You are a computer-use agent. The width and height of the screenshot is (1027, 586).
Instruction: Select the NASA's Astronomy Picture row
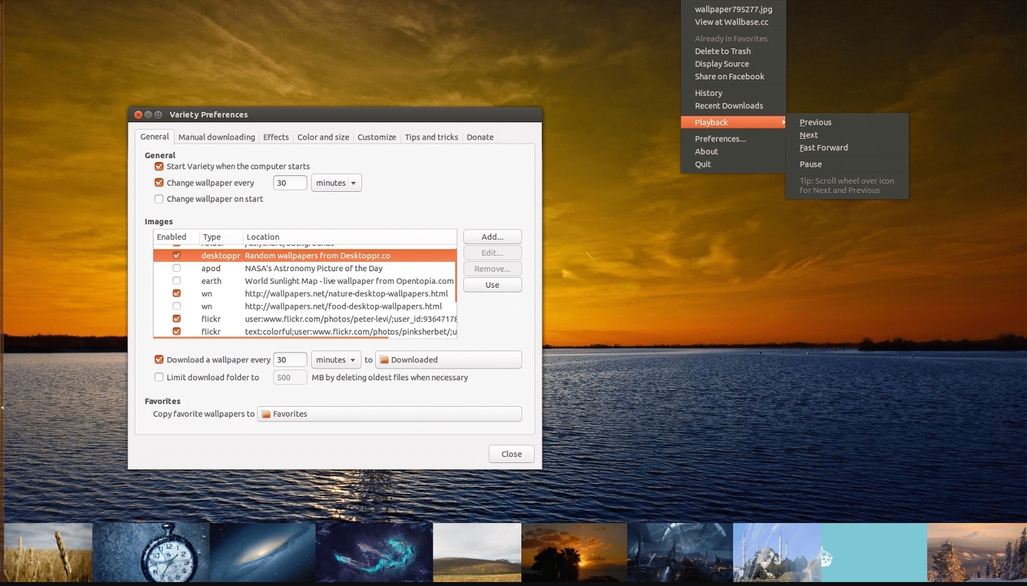[x=304, y=268]
